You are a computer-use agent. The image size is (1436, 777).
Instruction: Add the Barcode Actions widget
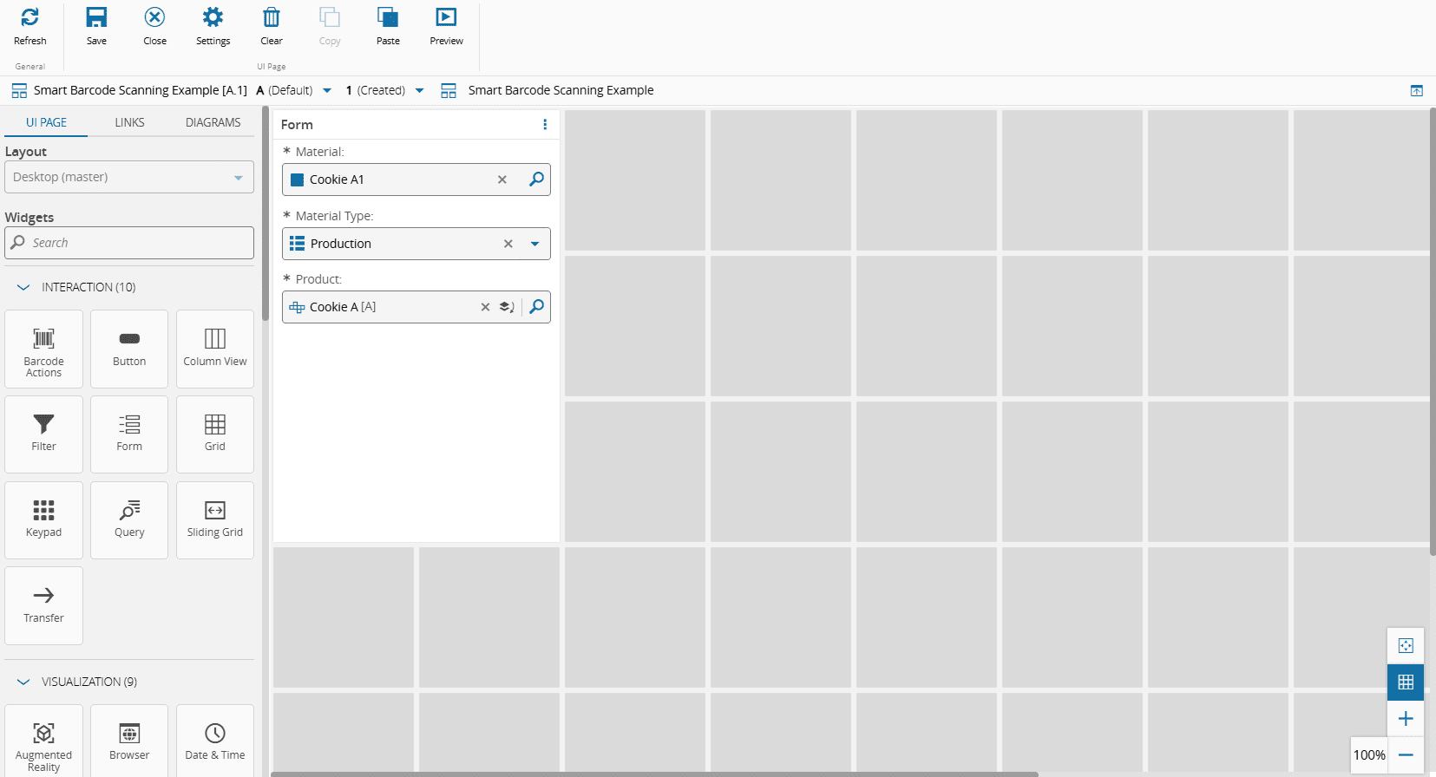pyautogui.click(x=43, y=349)
